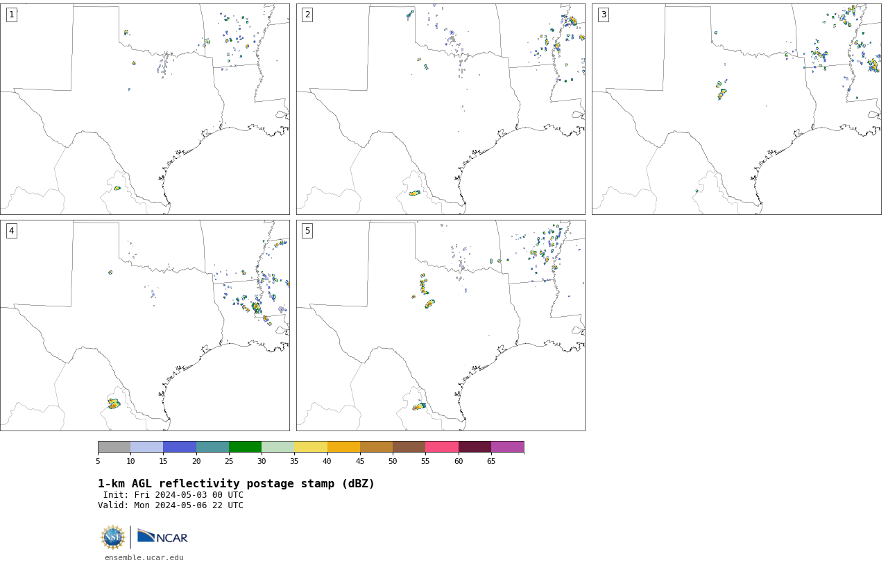This screenshot has width=888, height=565.
Task: Click the NCAR logo
Action: [x=162, y=537]
